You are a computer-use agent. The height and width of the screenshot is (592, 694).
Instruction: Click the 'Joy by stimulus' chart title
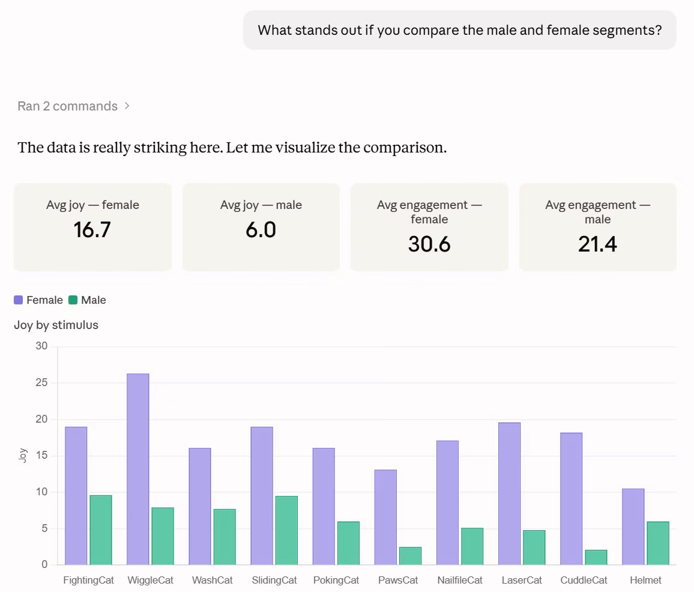click(56, 325)
